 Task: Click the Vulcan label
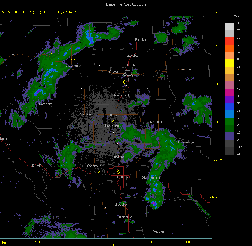pos(158,231)
